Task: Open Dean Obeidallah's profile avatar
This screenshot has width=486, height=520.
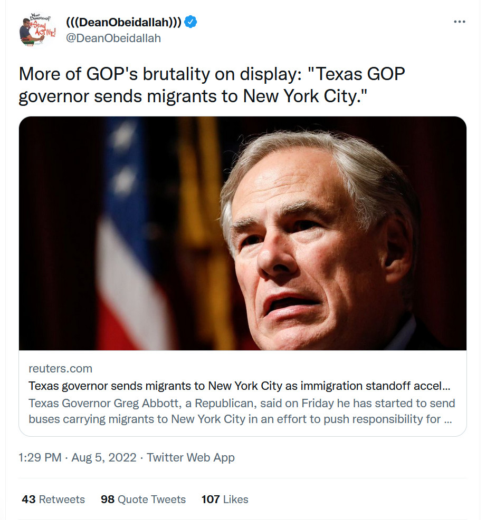Action: (37, 31)
